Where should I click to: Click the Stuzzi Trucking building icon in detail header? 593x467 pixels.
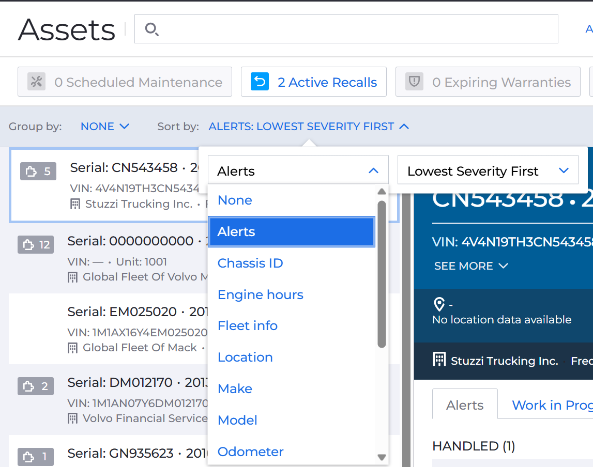coord(441,361)
